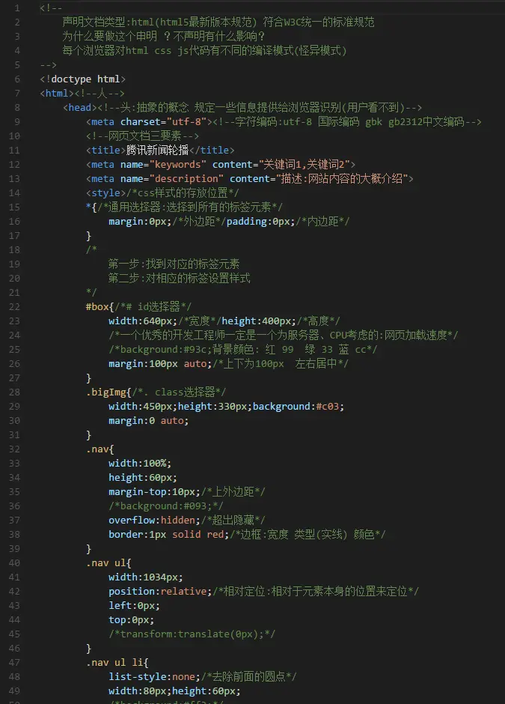Click the content value '关键词1,关键词2'
Screen dimensions: 505x704
(304, 164)
